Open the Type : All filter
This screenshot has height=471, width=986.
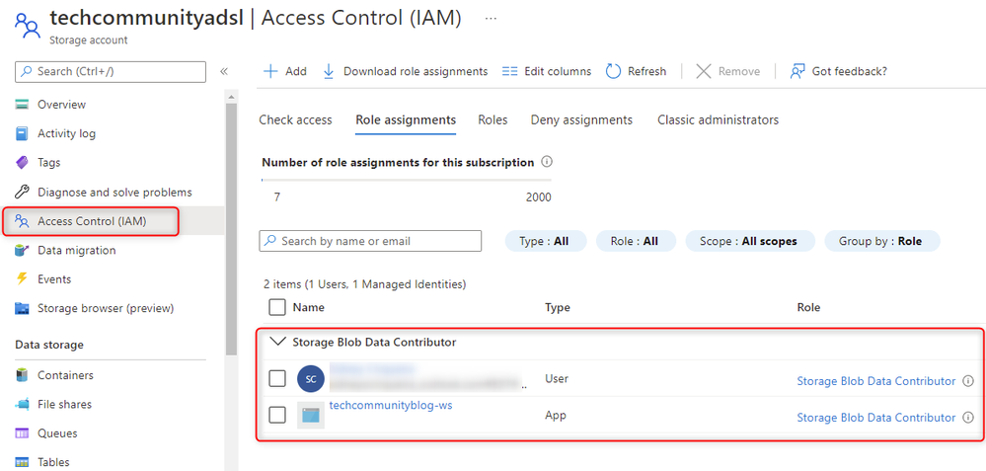pyautogui.click(x=546, y=241)
